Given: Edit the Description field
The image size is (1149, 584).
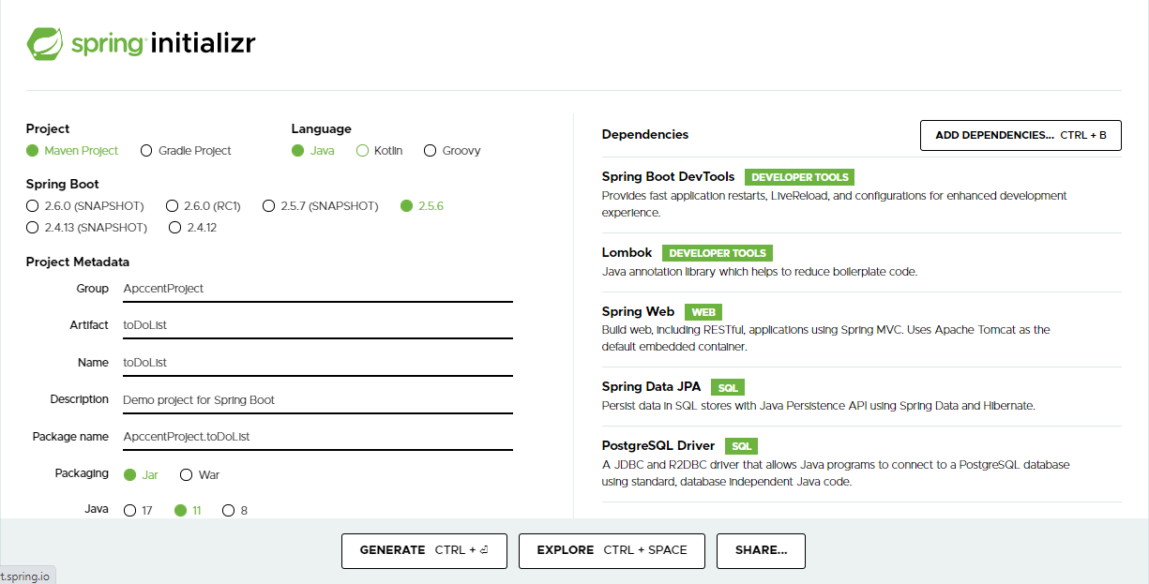Looking at the screenshot, I should point(317,400).
